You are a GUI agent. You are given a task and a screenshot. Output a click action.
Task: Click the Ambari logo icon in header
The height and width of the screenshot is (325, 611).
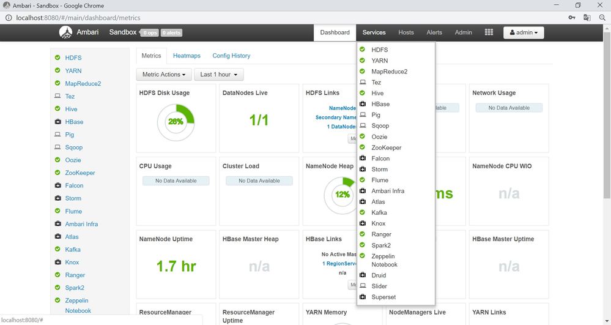pyautogui.click(x=65, y=32)
